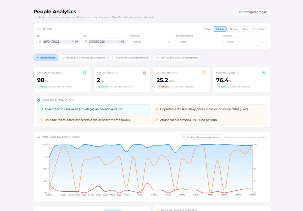
Task: Click the help icon beside Absenteísmo
Action: tap(116, 73)
